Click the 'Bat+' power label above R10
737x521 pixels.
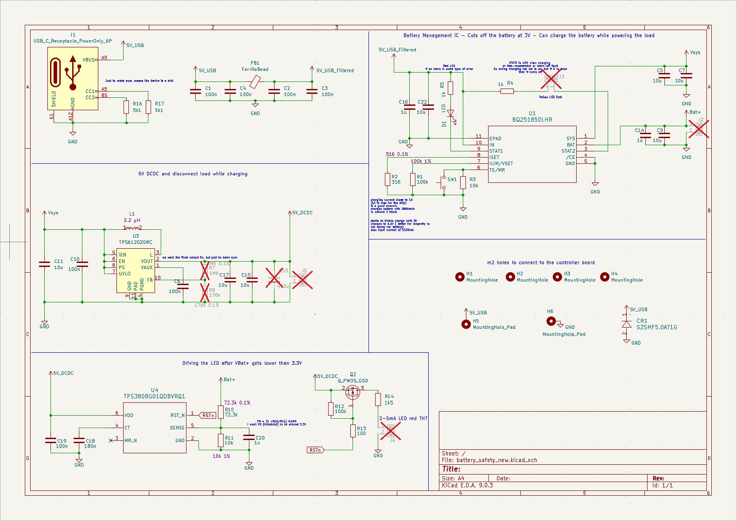tap(229, 379)
